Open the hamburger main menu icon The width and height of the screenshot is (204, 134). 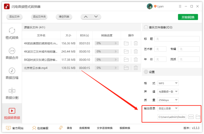pos(180,6)
